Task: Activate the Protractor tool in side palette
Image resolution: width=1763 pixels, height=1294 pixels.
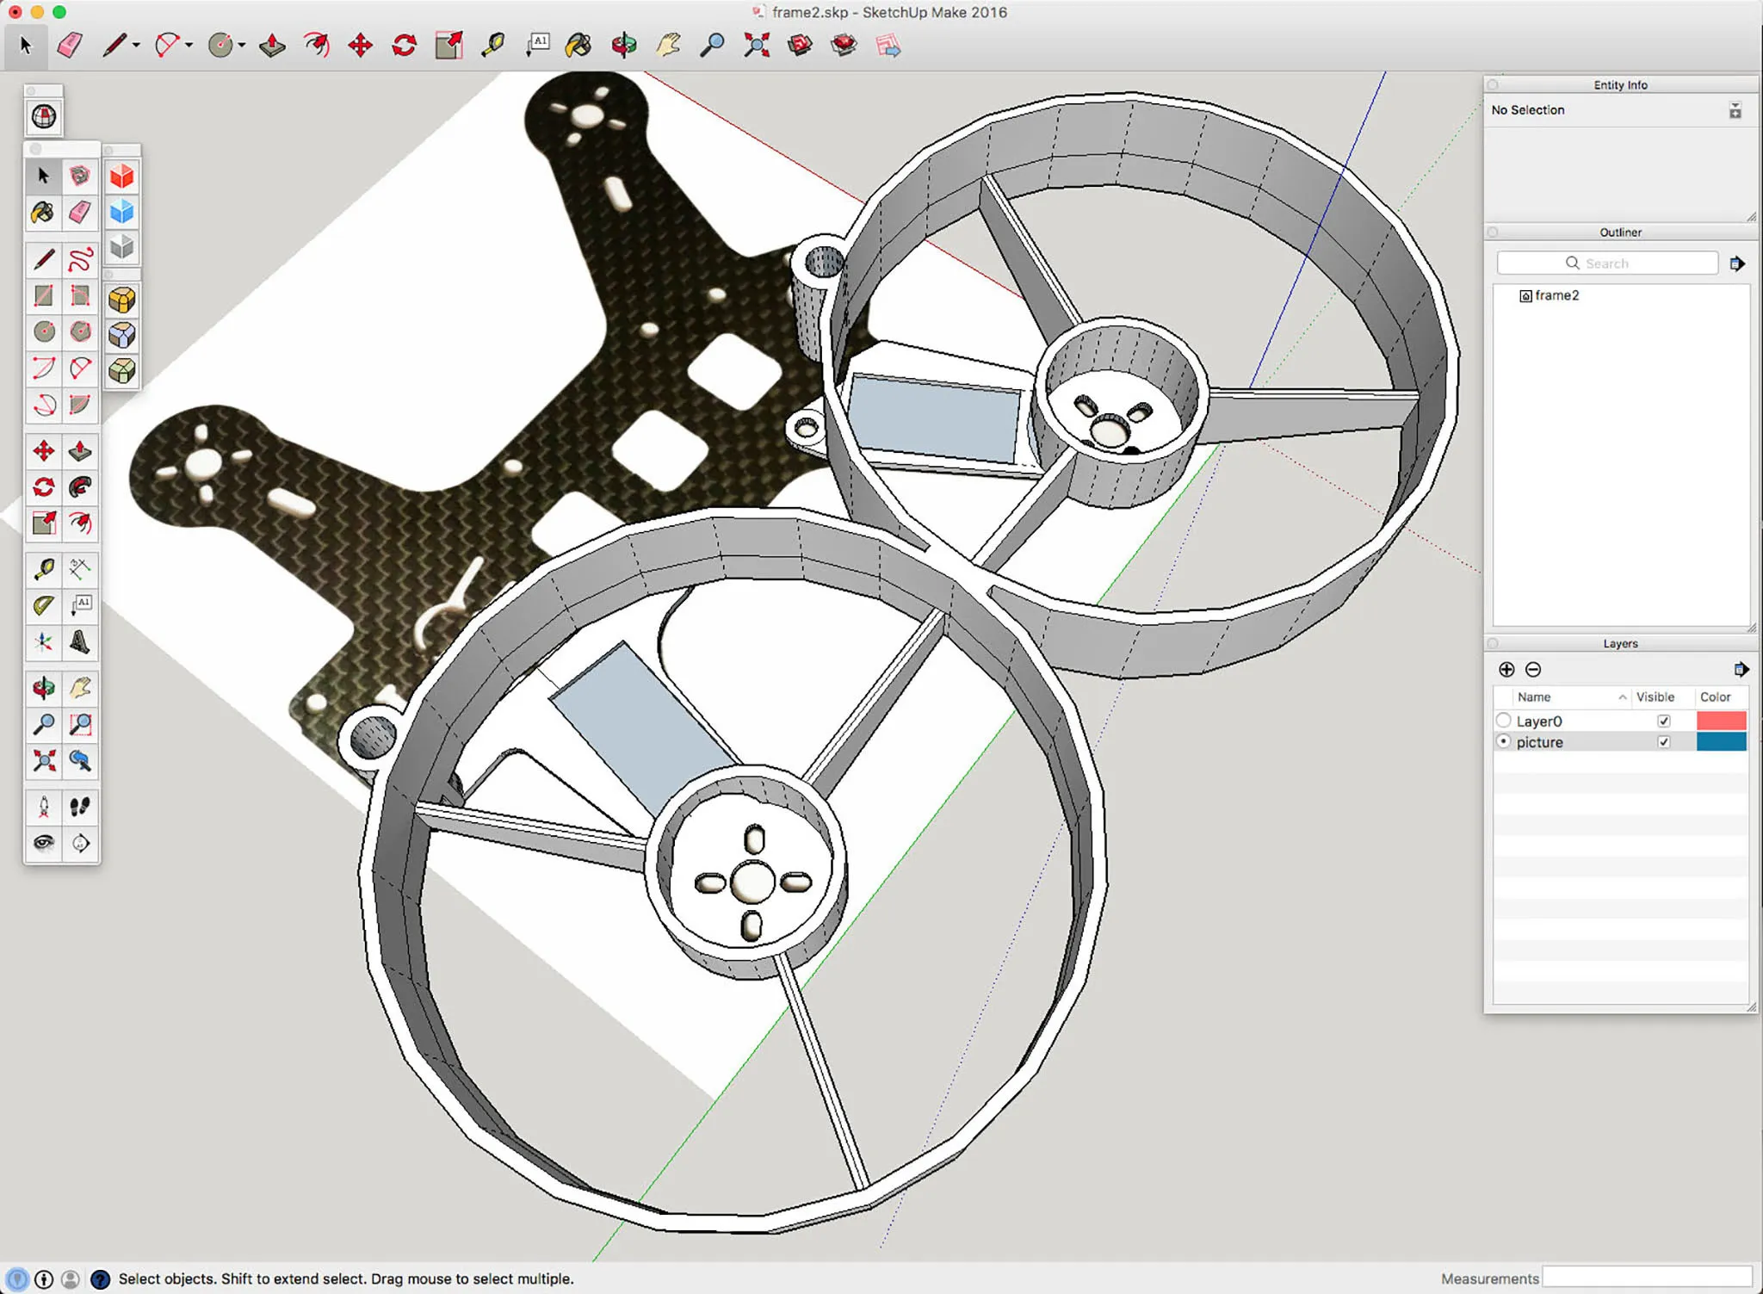Action: pos(43,605)
